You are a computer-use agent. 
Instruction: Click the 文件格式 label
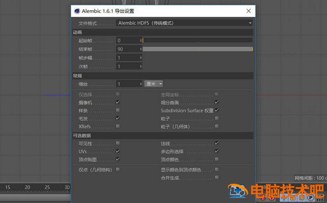tap(88, 23)
